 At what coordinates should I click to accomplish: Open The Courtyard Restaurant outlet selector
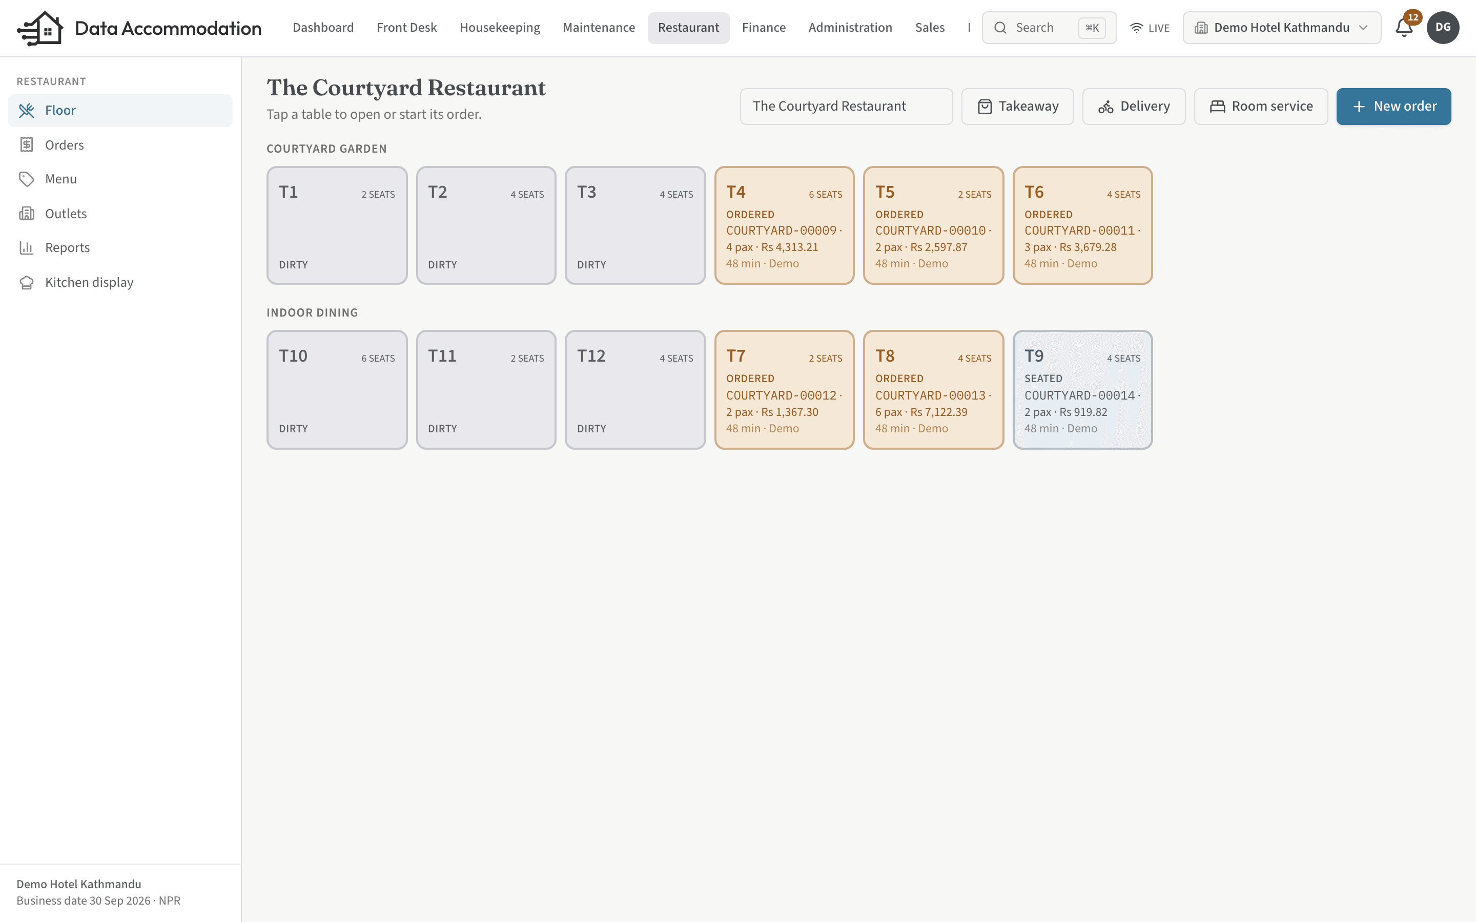(x=846, y=107)
